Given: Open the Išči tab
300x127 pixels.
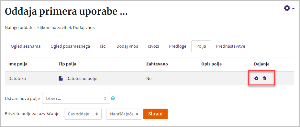Looking at the screenshot, I should 103,46.
